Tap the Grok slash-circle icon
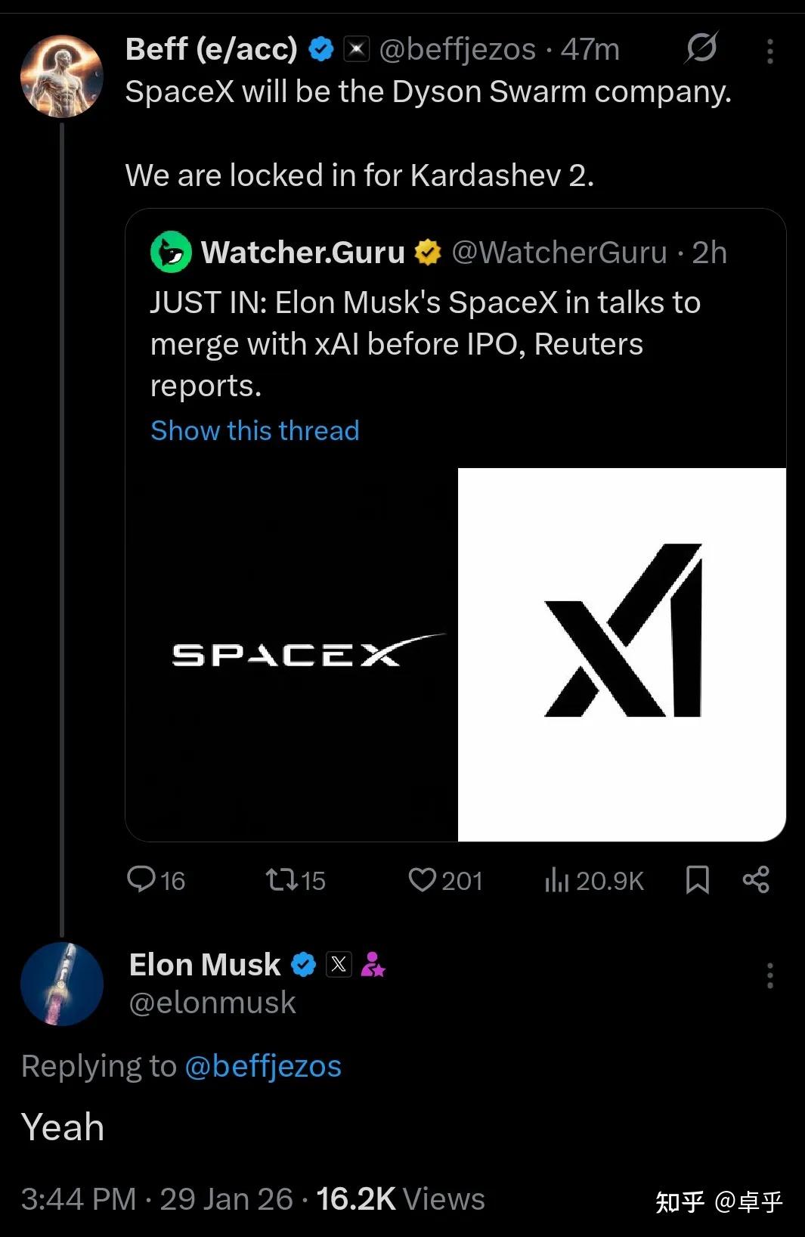 click(701, 49)
